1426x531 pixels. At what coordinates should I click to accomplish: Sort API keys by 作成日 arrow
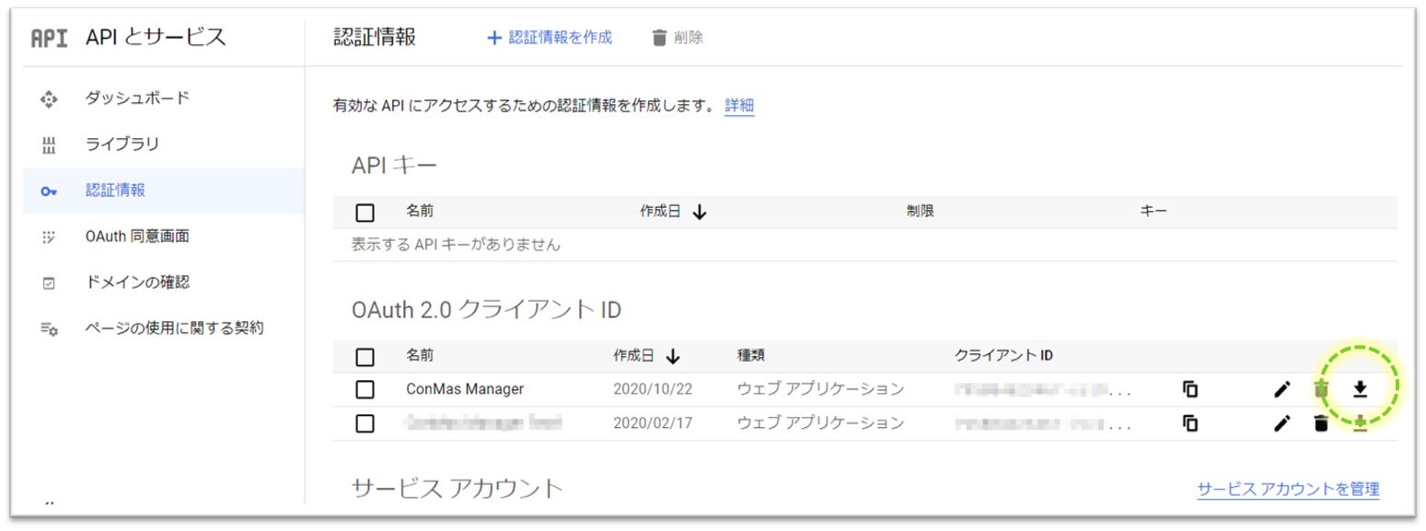[x=699, y=213]
